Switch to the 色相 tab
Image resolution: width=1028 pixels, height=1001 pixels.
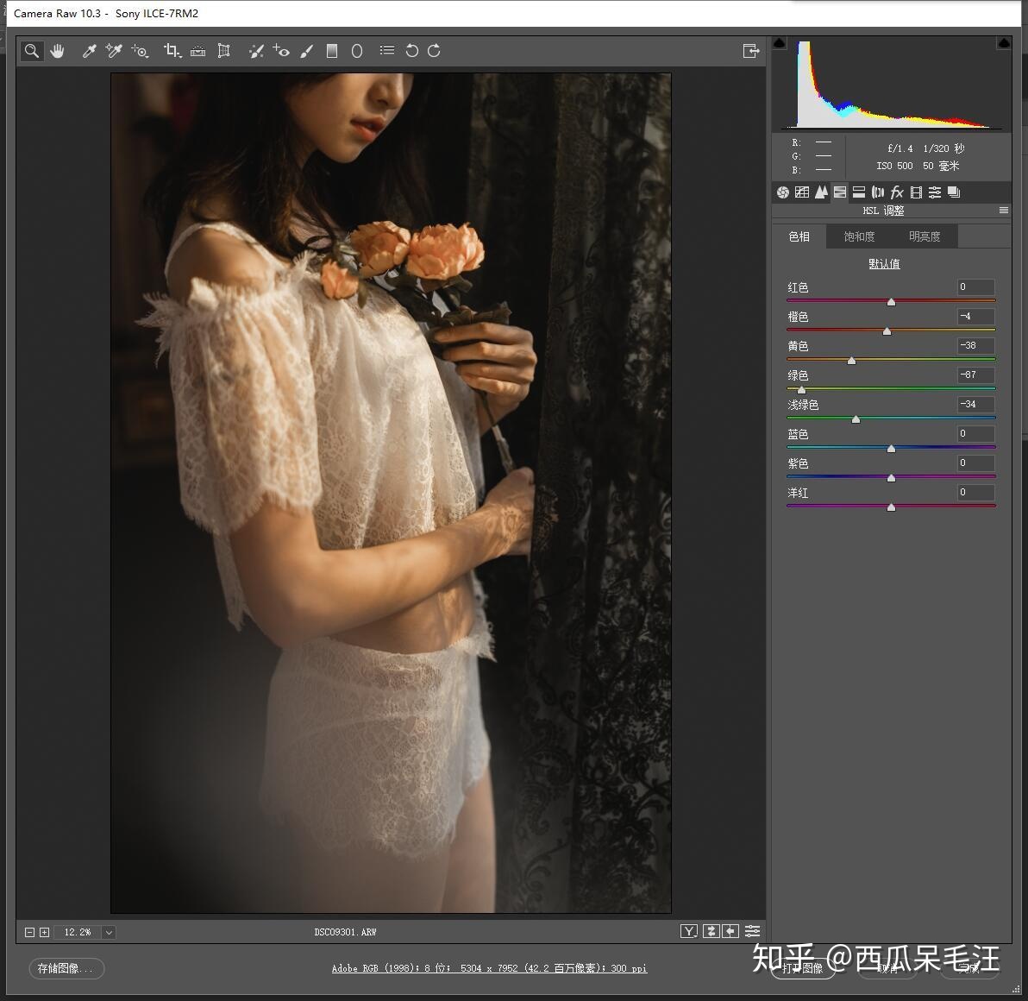point(799,236)
